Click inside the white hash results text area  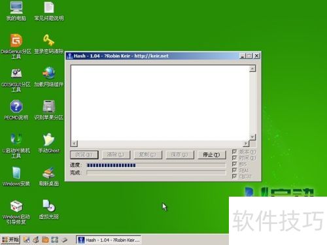[x=160, y=103]
